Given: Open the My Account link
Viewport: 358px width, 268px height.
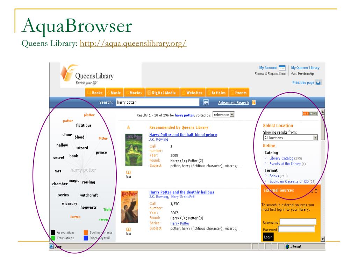Looking at the screenshot, I should pyautogui.click(x=268, y=68).
